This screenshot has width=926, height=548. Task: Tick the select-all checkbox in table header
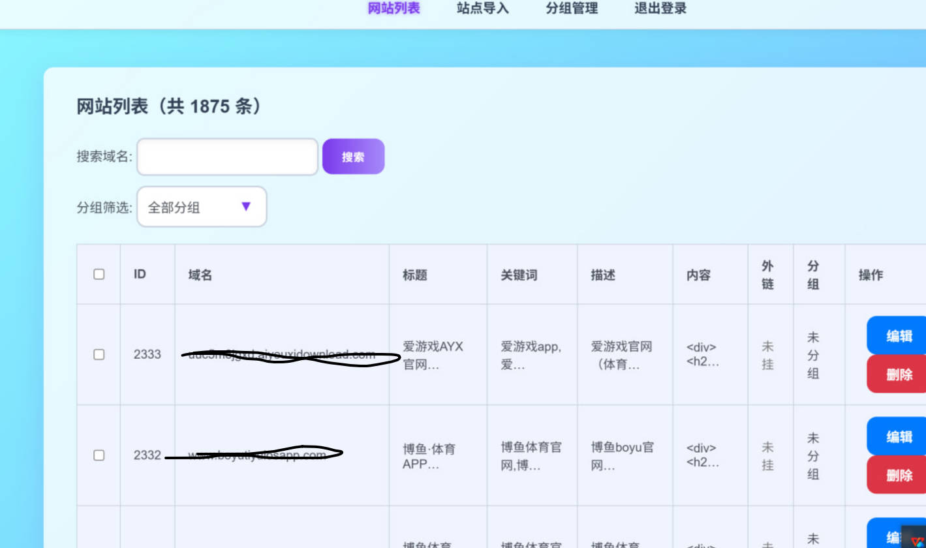(99, 274)
